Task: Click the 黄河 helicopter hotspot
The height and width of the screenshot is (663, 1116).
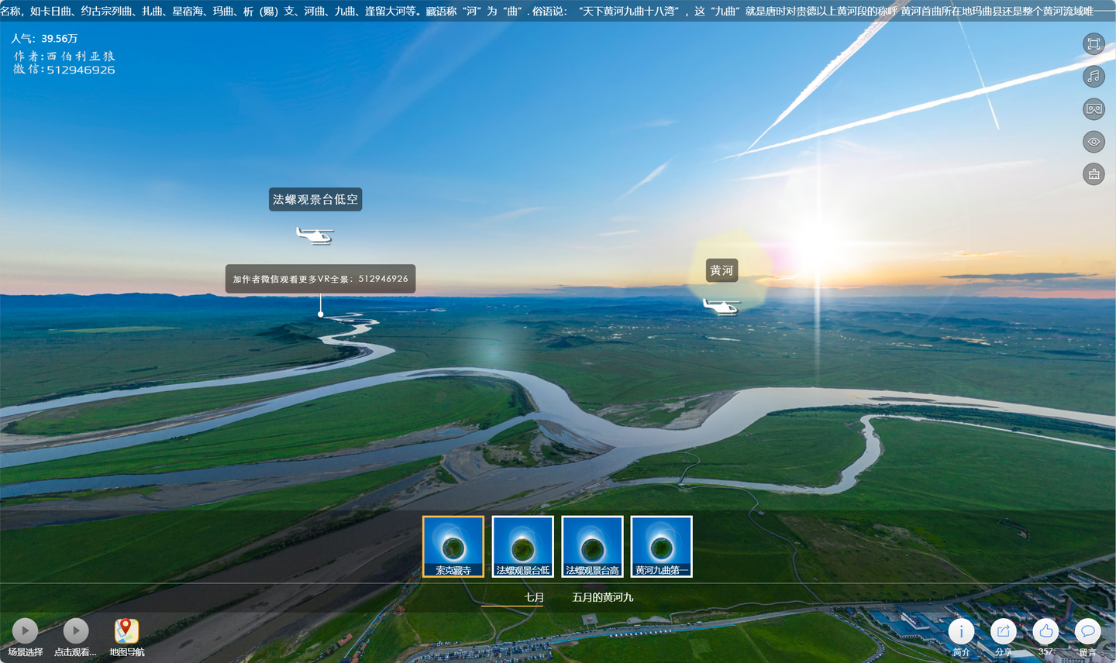Action: [x=722, y=306]
